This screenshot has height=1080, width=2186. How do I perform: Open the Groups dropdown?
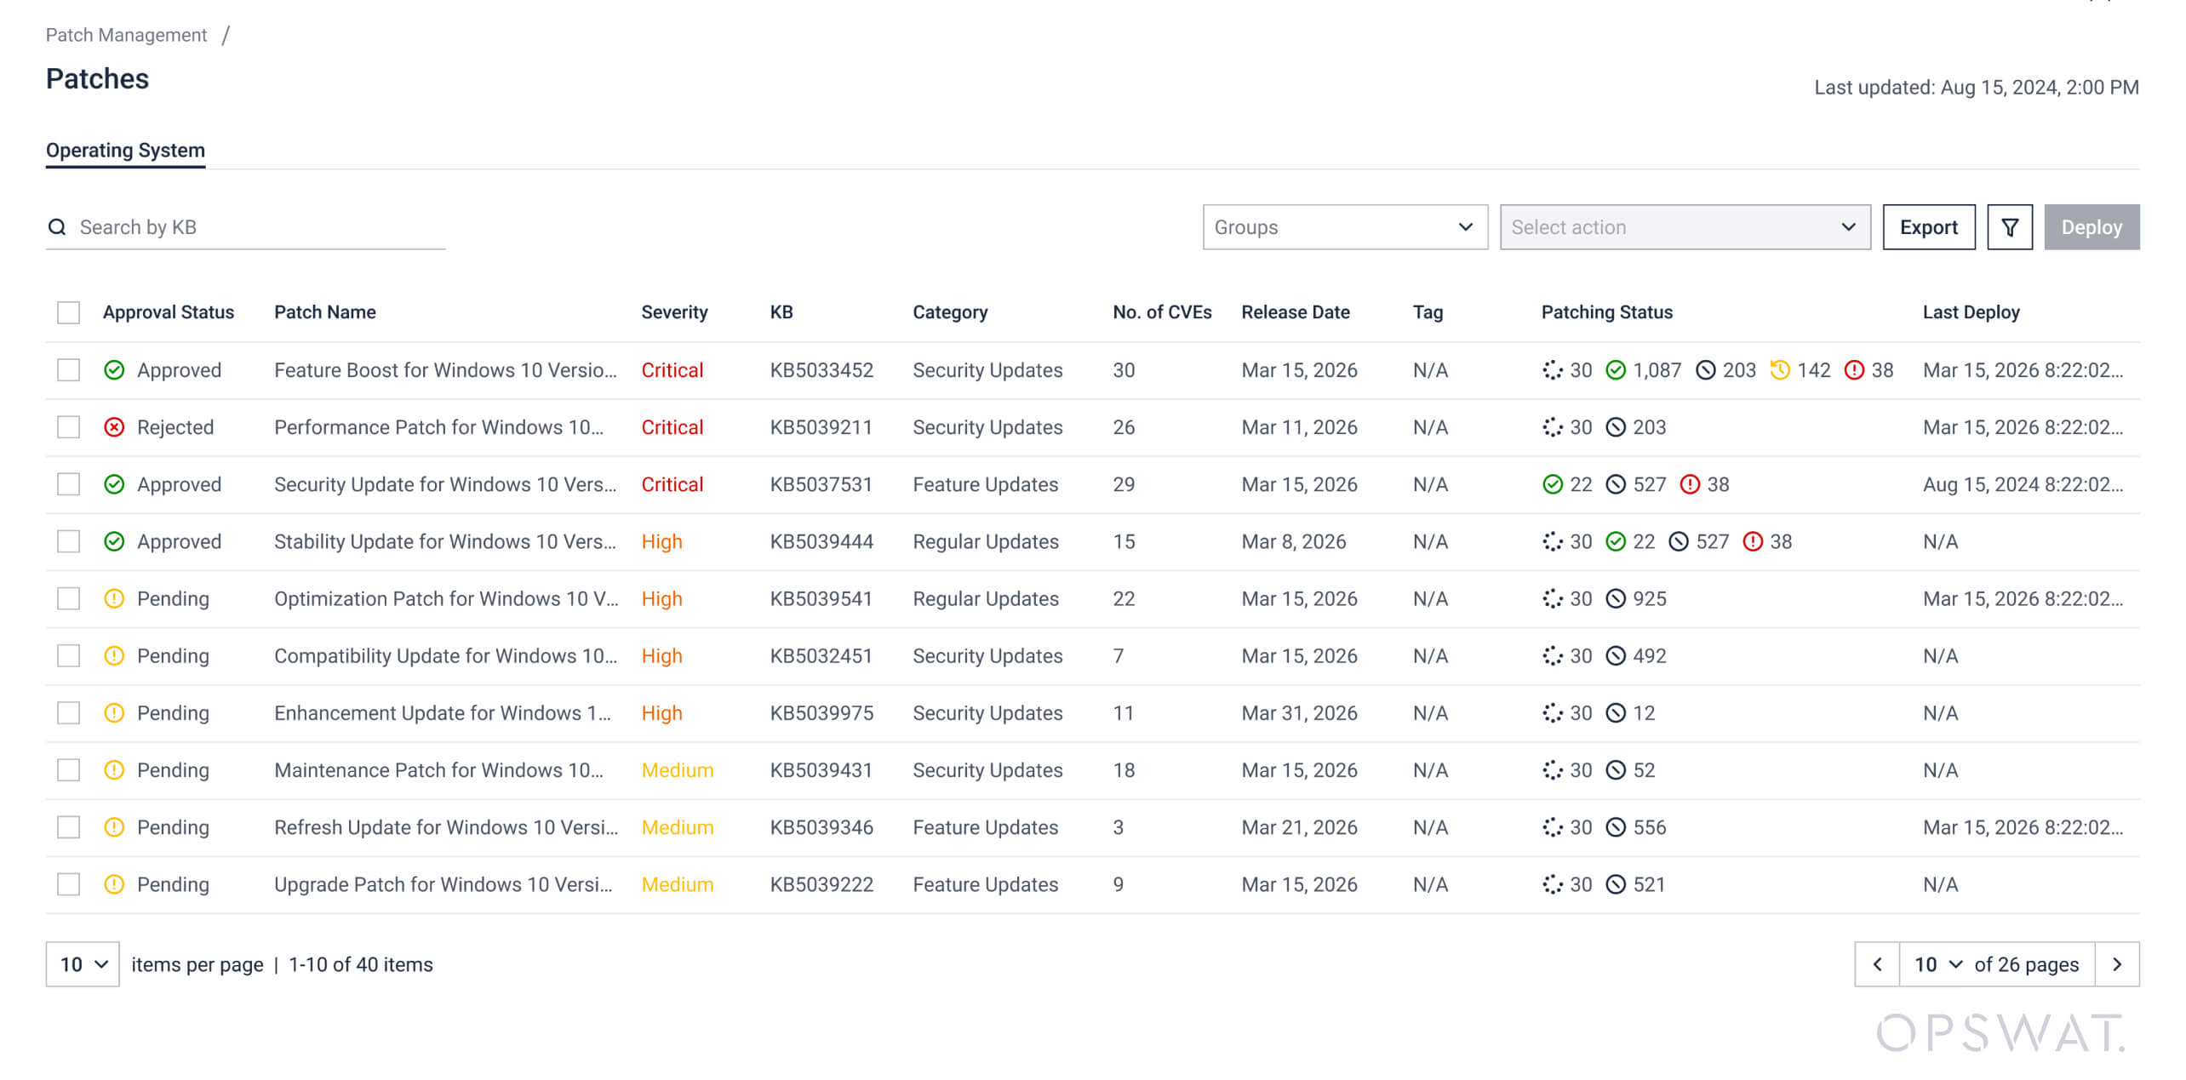(x=1344, y=227)
